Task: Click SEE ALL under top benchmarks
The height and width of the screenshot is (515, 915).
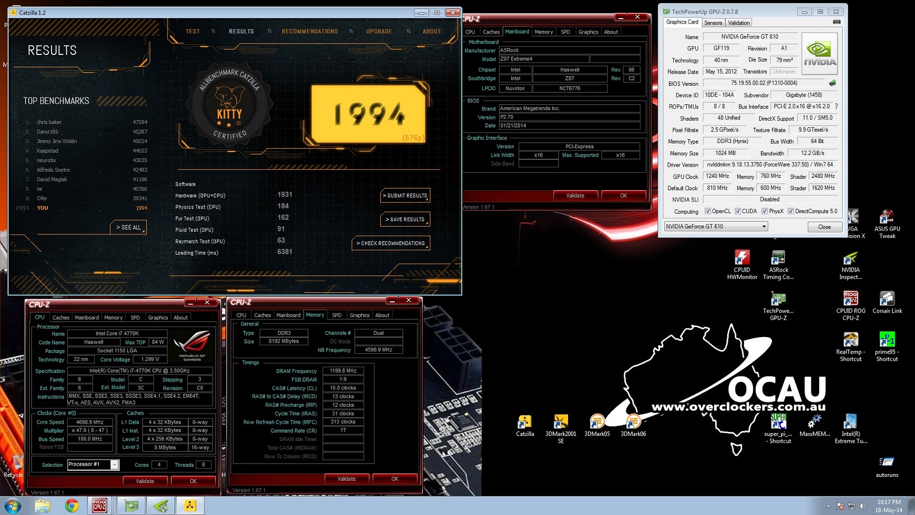Action: click(x=128, y=227)
